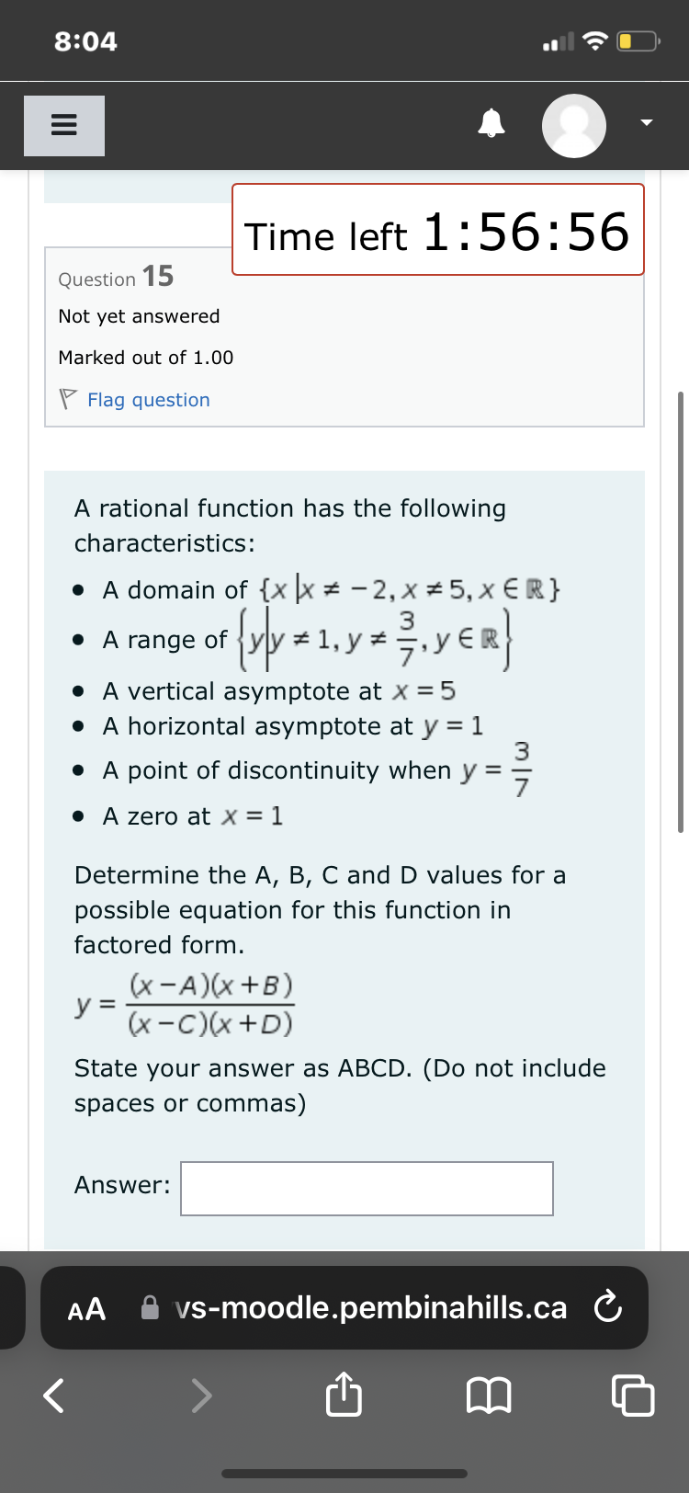Open the Safari bookmarks icon

[x=490, y=1394]
